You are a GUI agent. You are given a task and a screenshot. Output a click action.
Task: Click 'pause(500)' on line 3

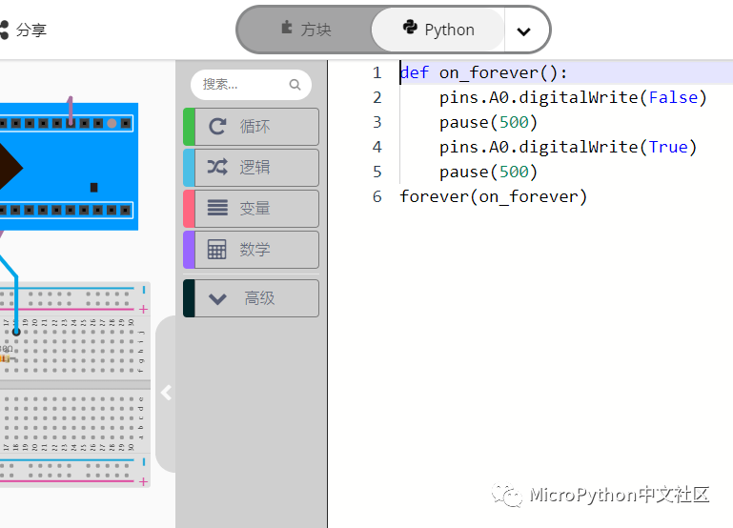click(x=489, y=122)
